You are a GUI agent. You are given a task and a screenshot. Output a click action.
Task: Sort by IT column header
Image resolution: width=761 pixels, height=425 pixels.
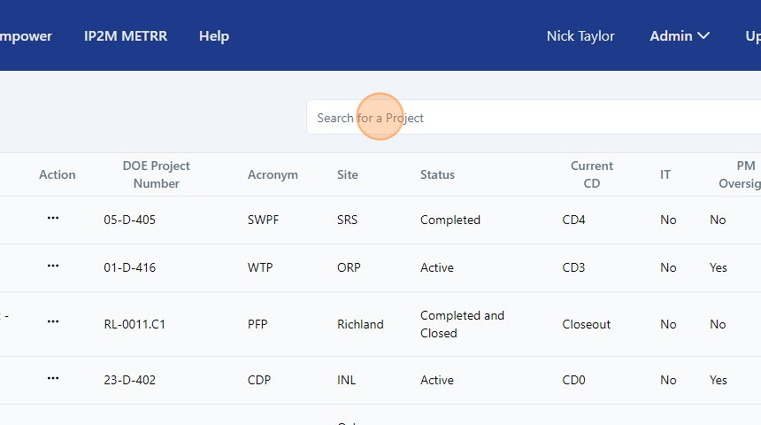665,174
